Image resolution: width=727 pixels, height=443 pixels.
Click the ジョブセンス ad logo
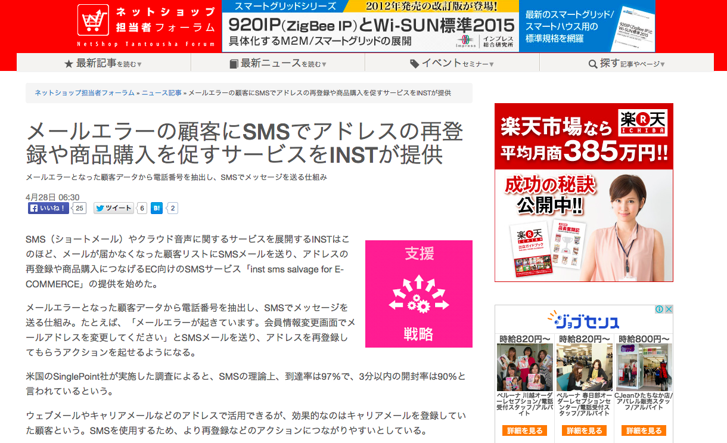pyautogui.click(x=583, y=319)
